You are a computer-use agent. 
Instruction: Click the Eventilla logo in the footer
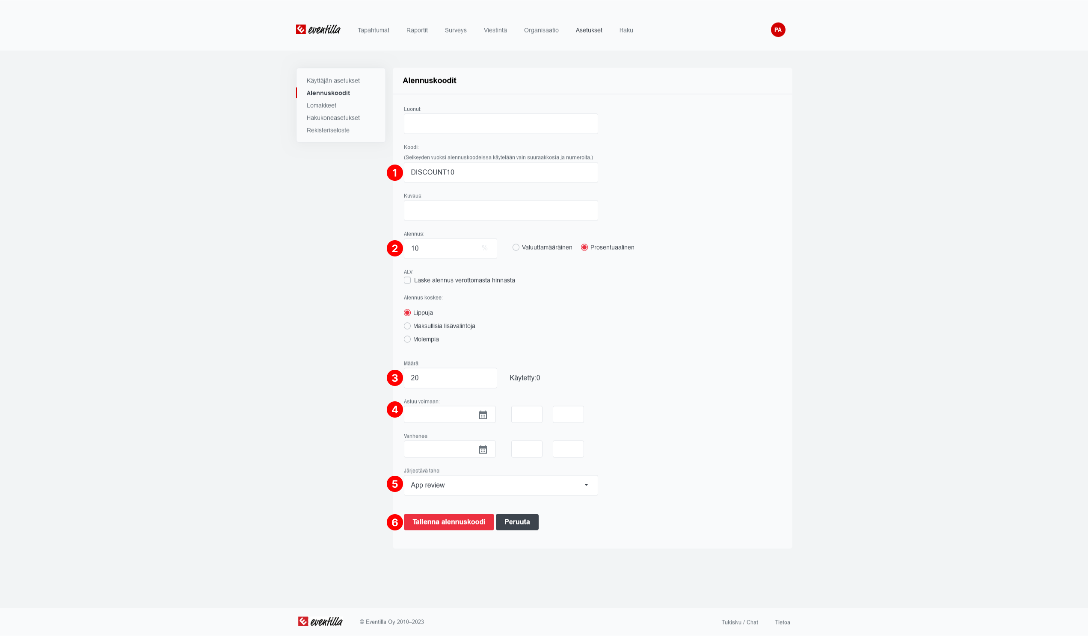point(320,621)
